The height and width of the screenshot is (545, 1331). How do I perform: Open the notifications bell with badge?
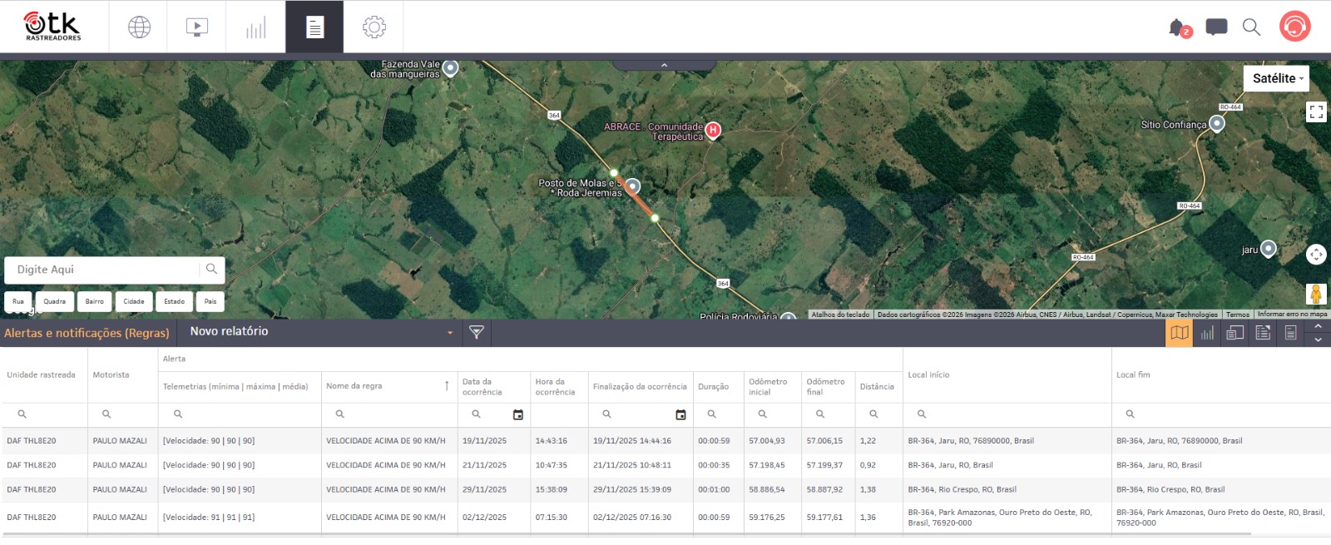point(1177,27)
